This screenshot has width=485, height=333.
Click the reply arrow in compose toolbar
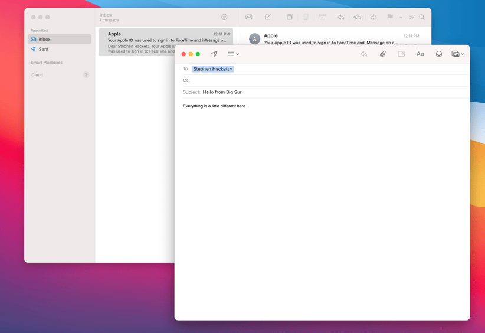click(x=363, y=54)
